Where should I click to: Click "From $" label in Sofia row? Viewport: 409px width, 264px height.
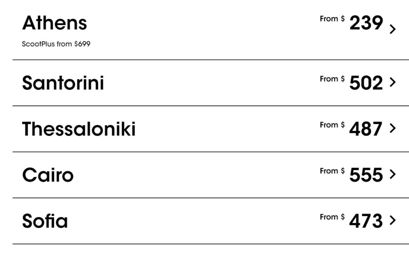pyautogui.click(x=332, y=217)
